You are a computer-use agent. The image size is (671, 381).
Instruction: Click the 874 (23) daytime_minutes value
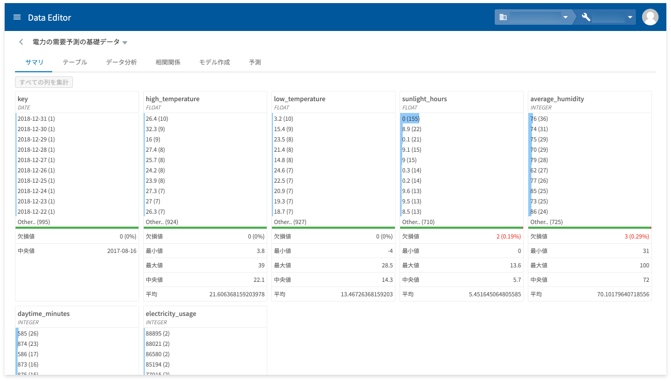tap(28, 344)
